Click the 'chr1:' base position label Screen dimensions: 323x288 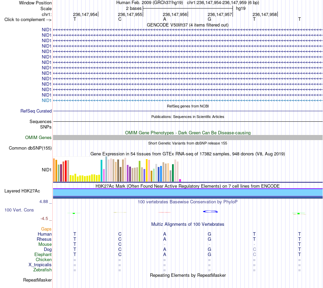[47, 14]
